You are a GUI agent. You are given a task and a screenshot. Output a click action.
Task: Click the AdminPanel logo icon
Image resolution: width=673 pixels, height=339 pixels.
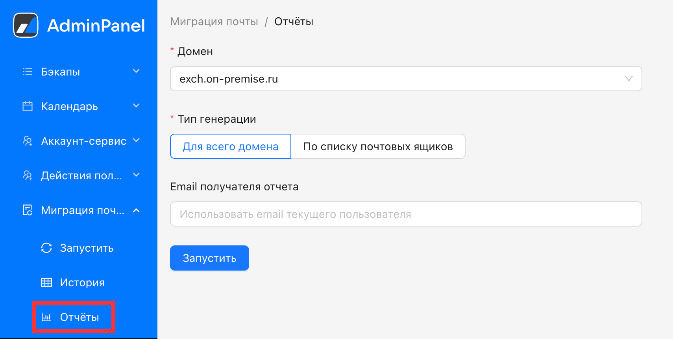tap(26, 25)
